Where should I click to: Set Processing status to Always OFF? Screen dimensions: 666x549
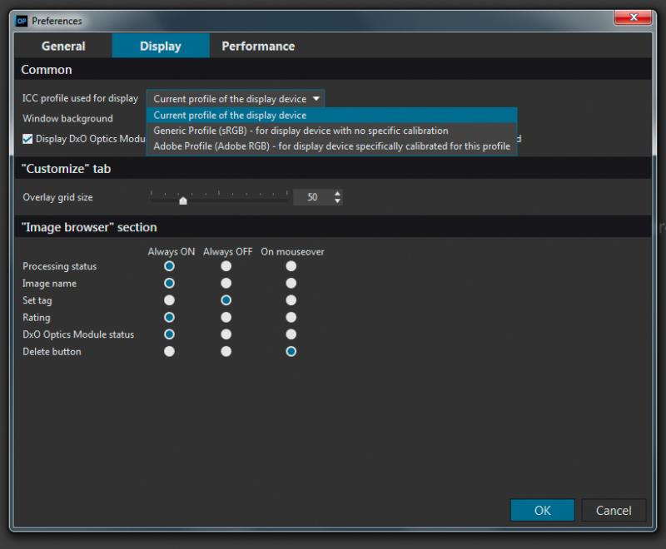tap(226, 266)
